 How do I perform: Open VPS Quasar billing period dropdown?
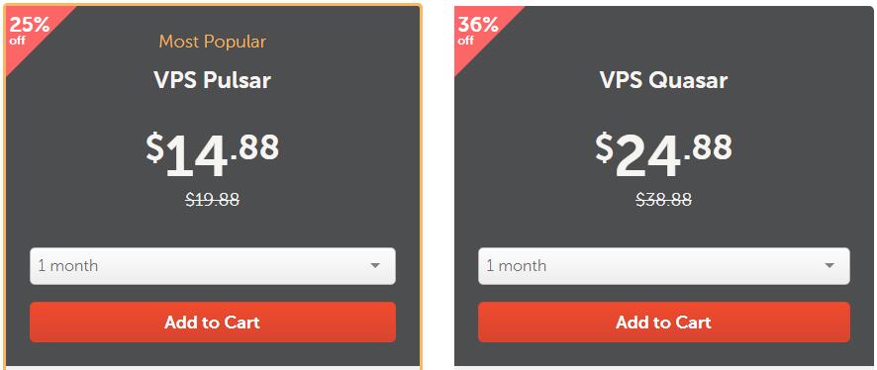[x=664, y=266]
